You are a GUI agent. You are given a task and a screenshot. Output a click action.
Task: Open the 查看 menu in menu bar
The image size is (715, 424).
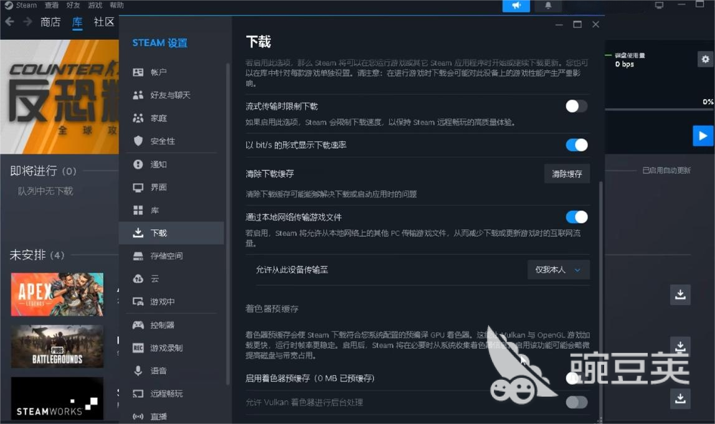pos(52,5)
